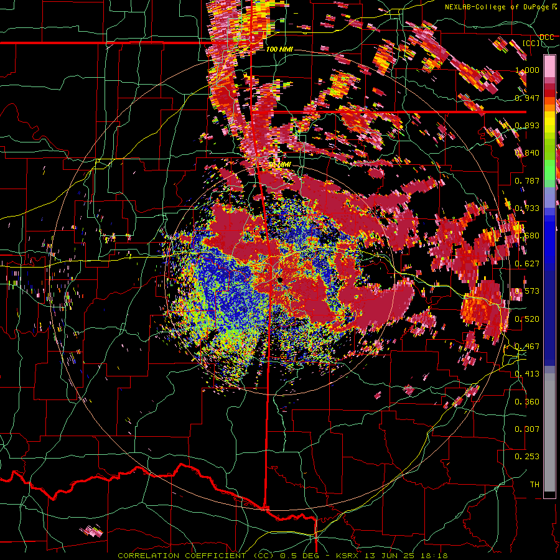Select the 0.680 legend value
Screen dimensions: 560x560
coord(528,236)
